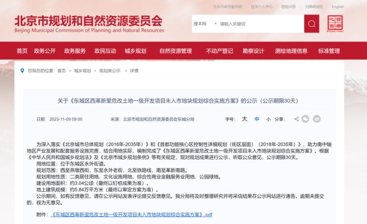Click breadcrumb 城乡规划 link

tap(82, 71)
